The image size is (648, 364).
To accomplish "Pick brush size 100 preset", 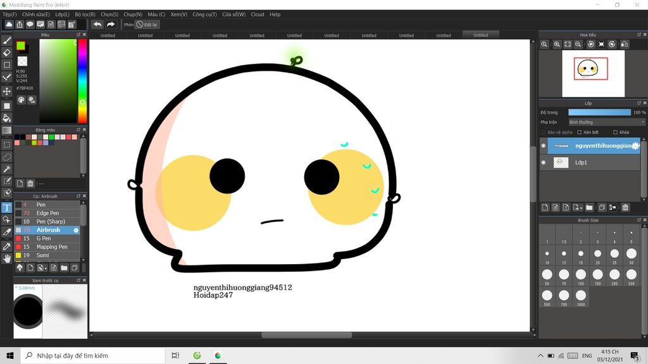I will click(581, 275).
